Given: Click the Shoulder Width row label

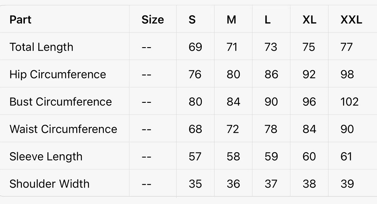Looking at the screenshot, I should [49, 184].
